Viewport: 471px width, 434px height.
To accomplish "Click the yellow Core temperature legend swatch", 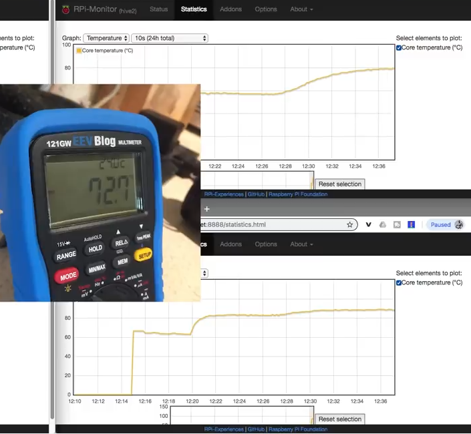I will point(79,51).
